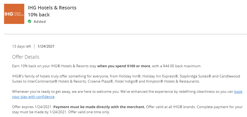
Task: Click the 'Offer expires 1/24/2021' sentence
Action: click(x=32, y=107)
